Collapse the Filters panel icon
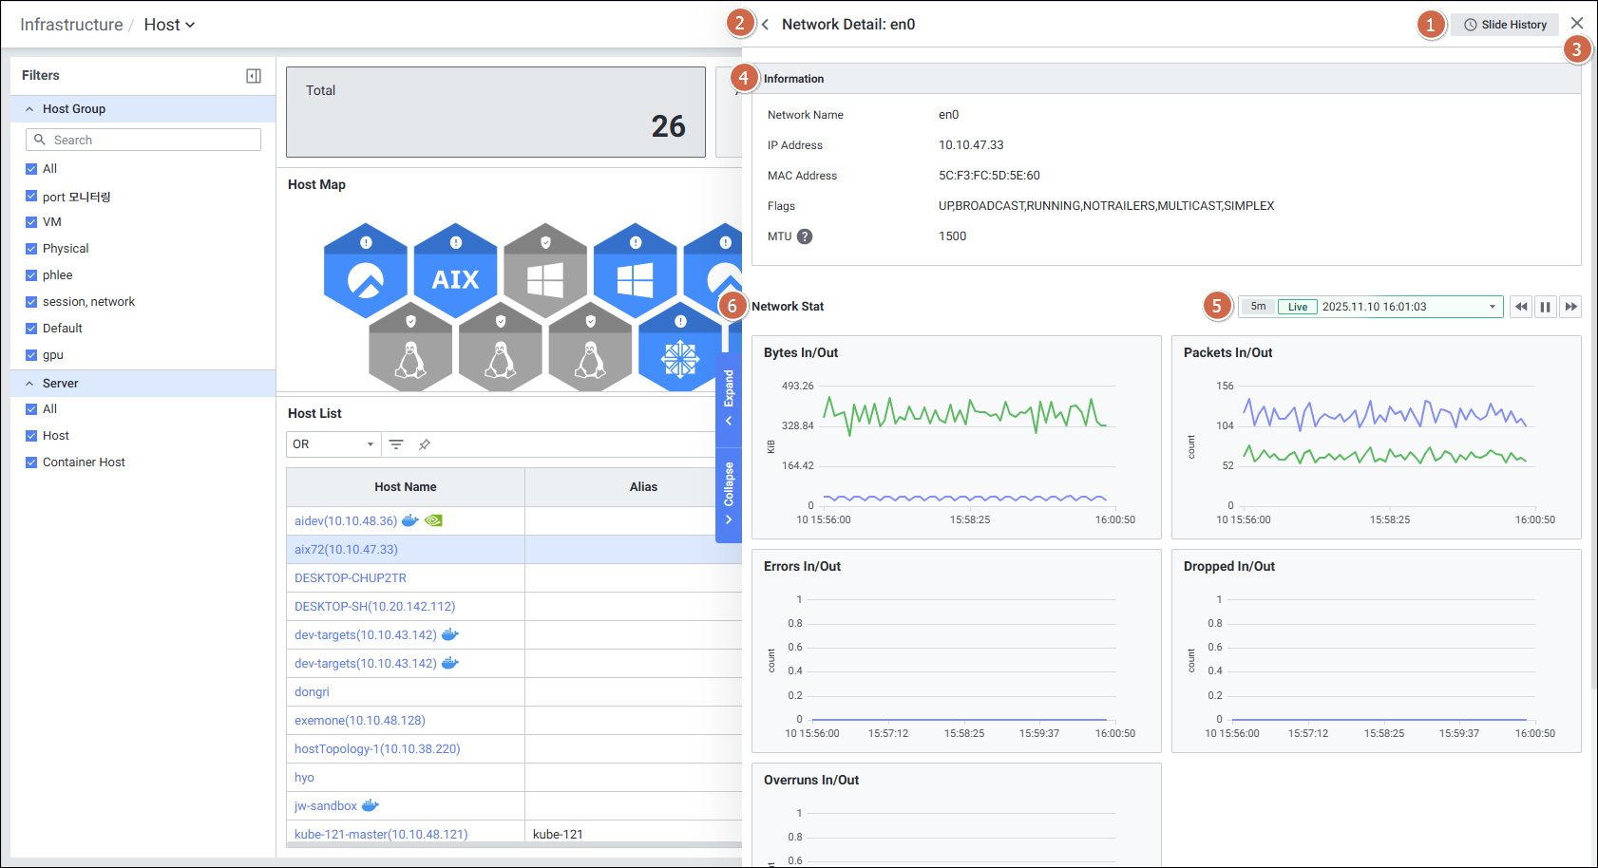This screenshot has height=868, width=1598. point(254,76)
